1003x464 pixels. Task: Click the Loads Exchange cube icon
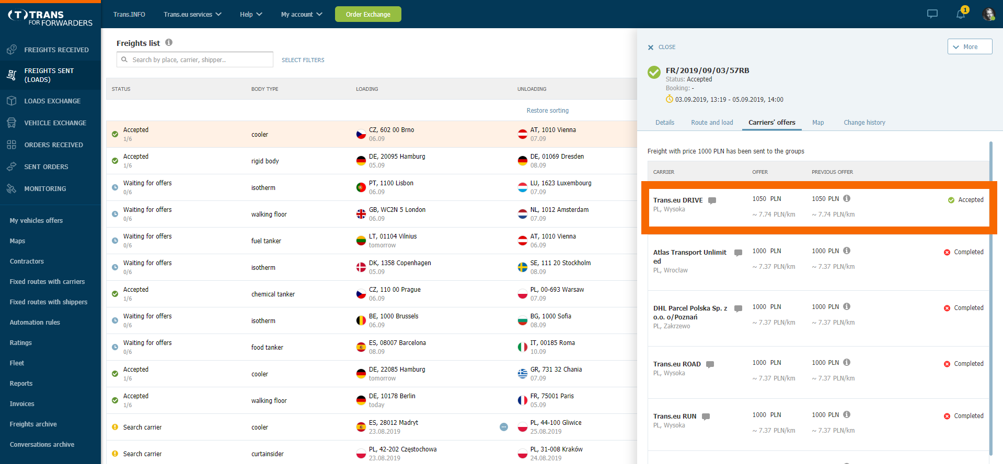click(11, 101)
